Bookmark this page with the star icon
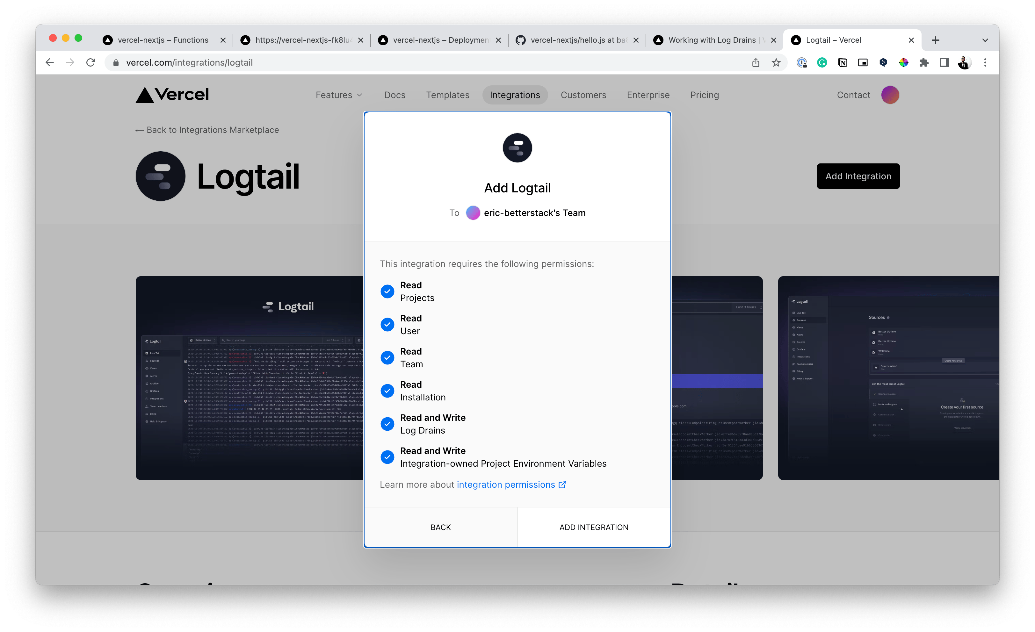This screenshot has width=1035, height=632. (776, 62)
